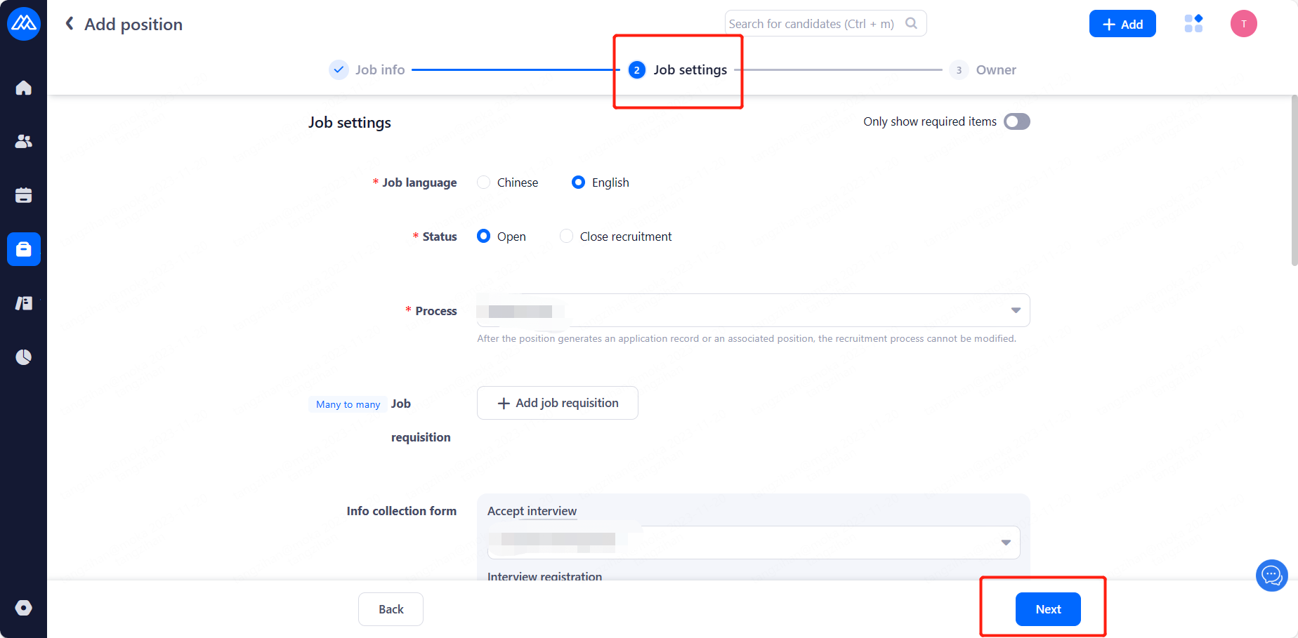Open the pie chart reports icon

point(23,357)
